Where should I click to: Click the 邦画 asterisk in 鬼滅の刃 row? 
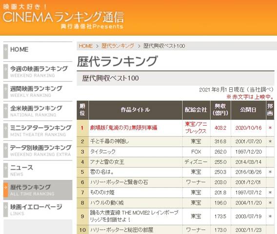(x=270, y=128)
